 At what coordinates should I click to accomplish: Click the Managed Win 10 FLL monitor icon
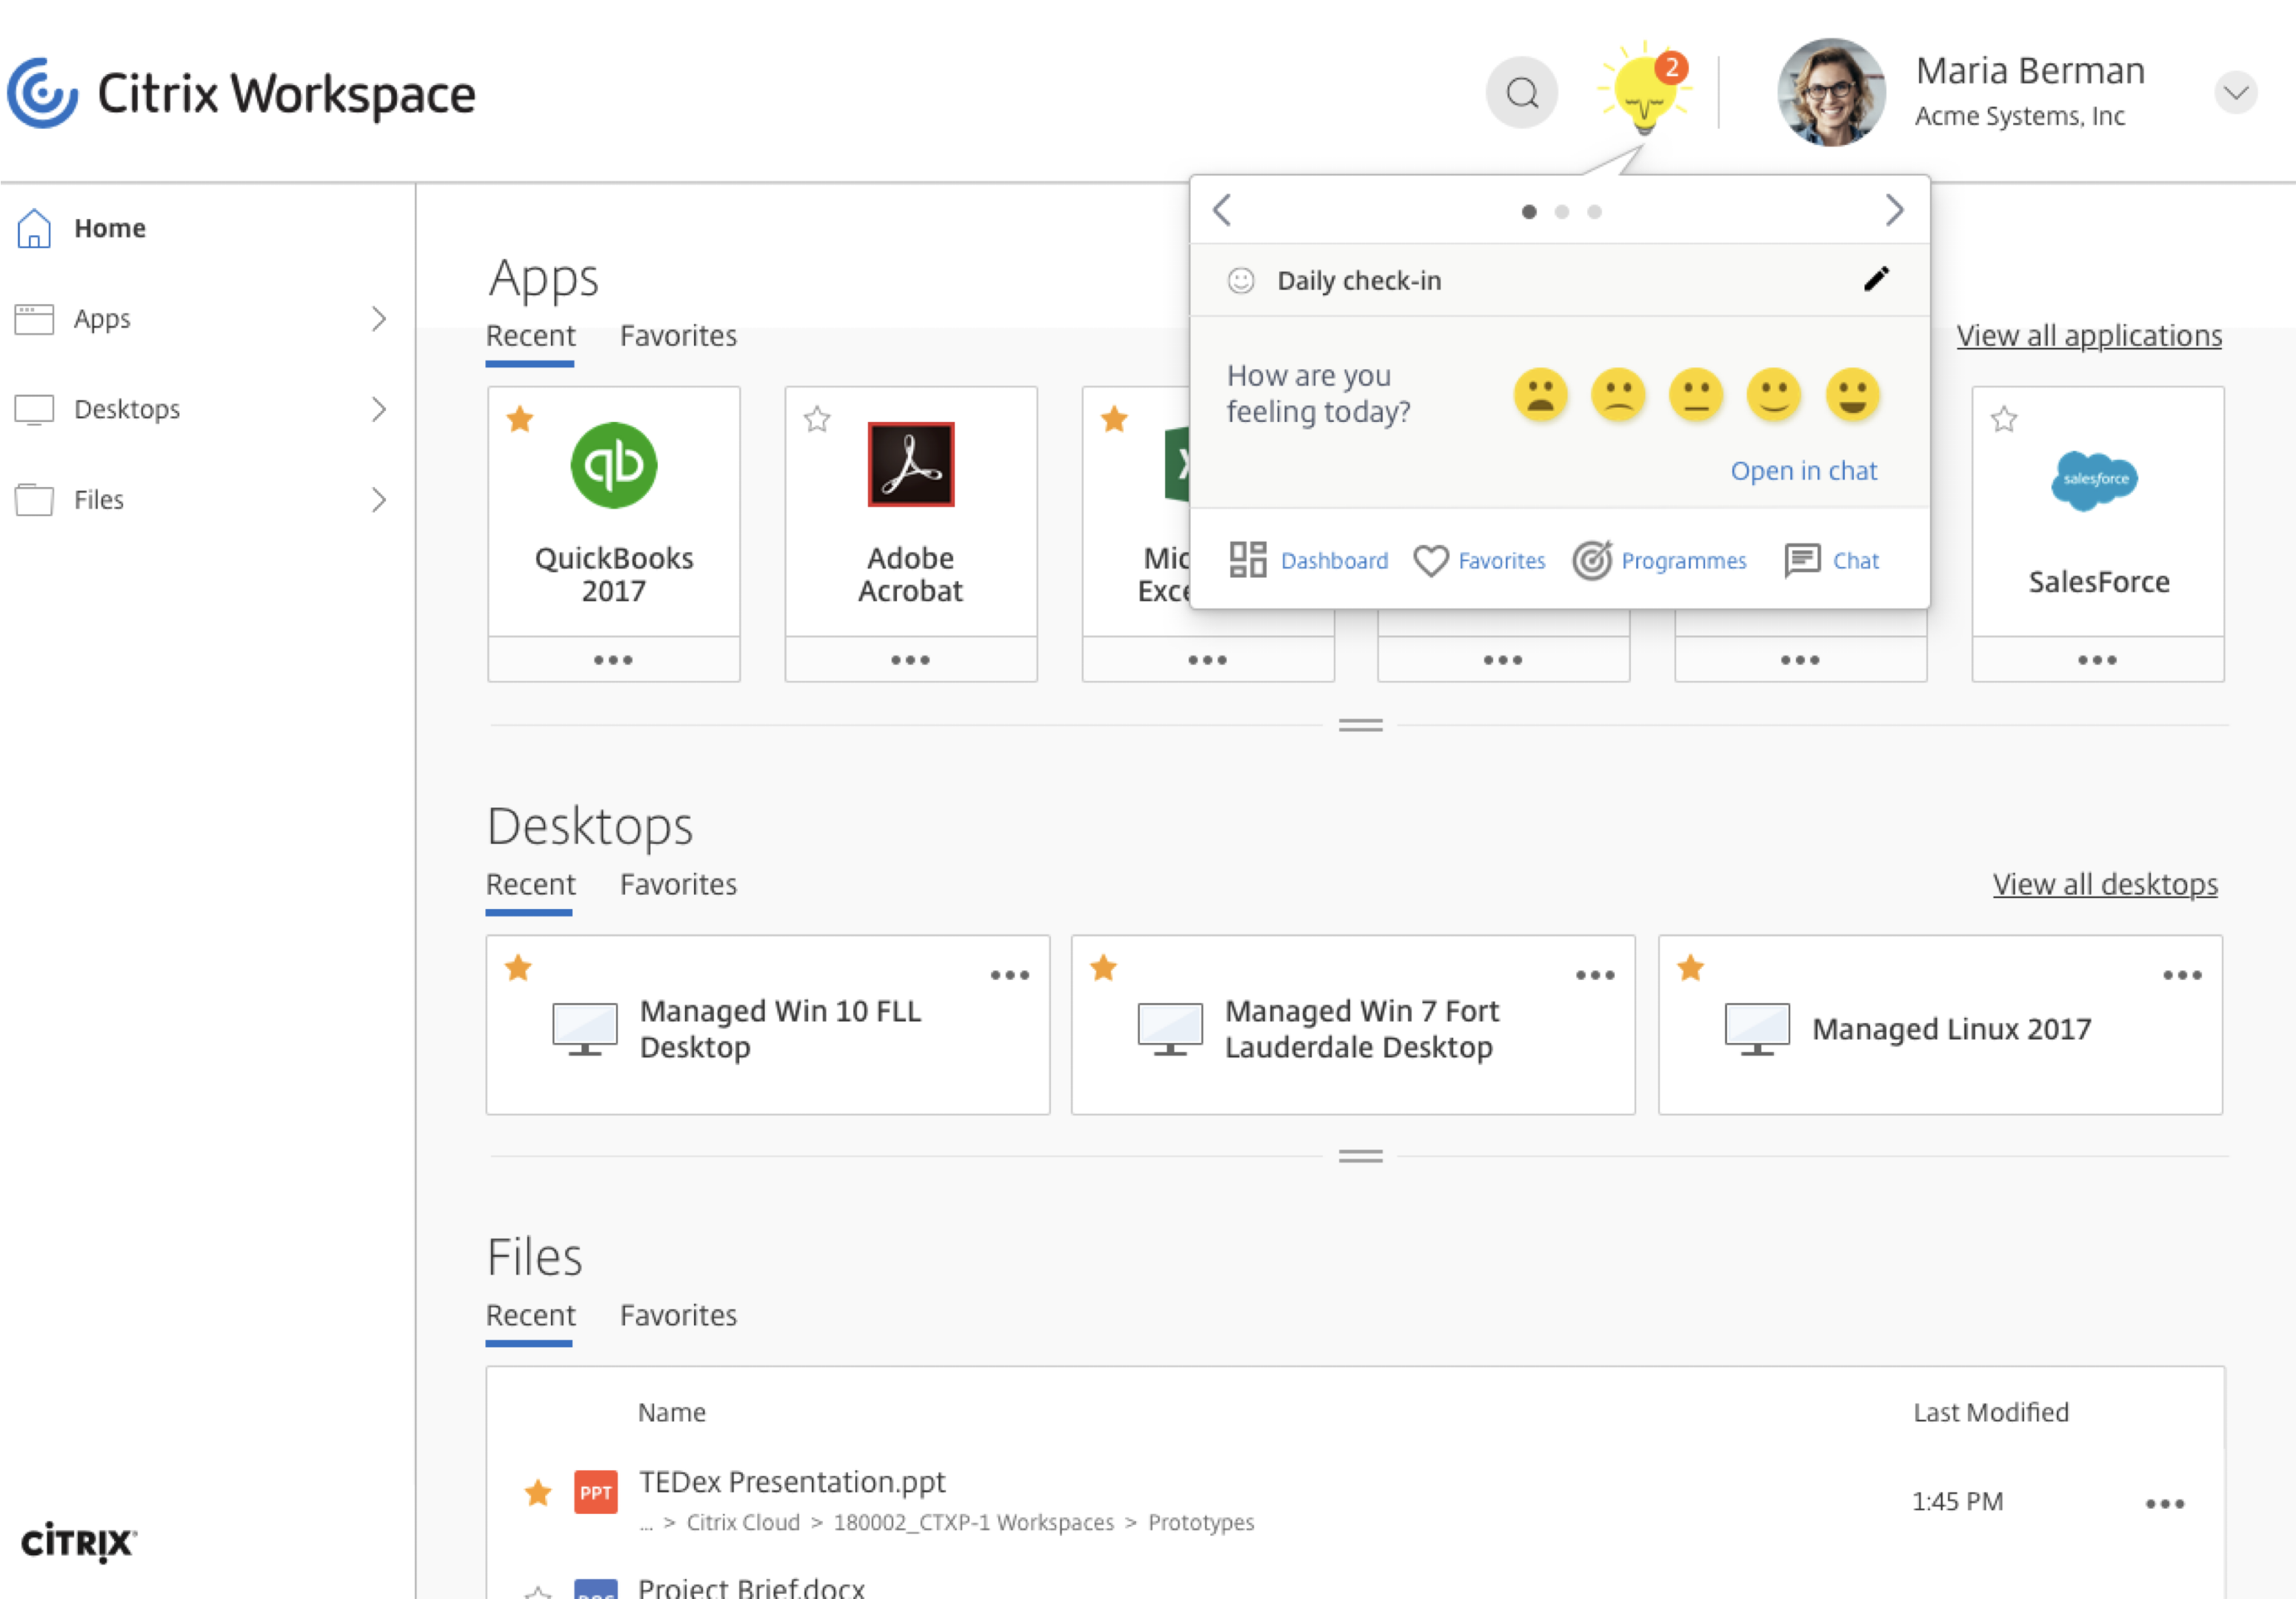tap(585, 1029)
